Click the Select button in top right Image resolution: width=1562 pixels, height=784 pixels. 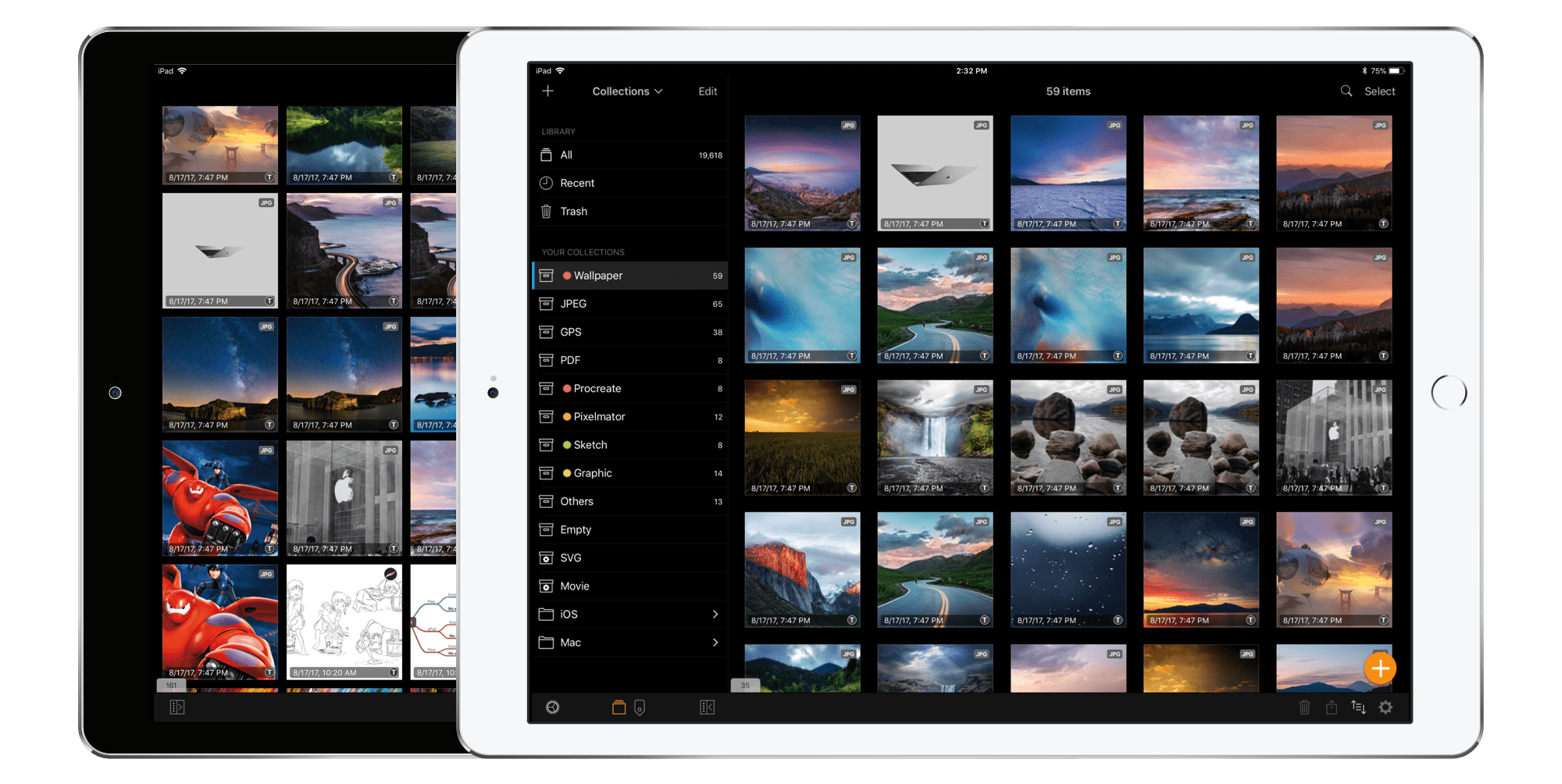(x=1379, y=91)
